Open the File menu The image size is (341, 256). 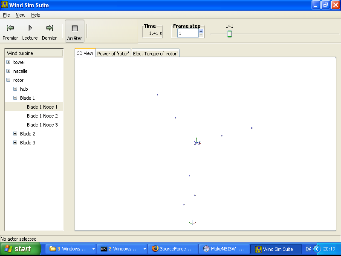coord(6,15)
